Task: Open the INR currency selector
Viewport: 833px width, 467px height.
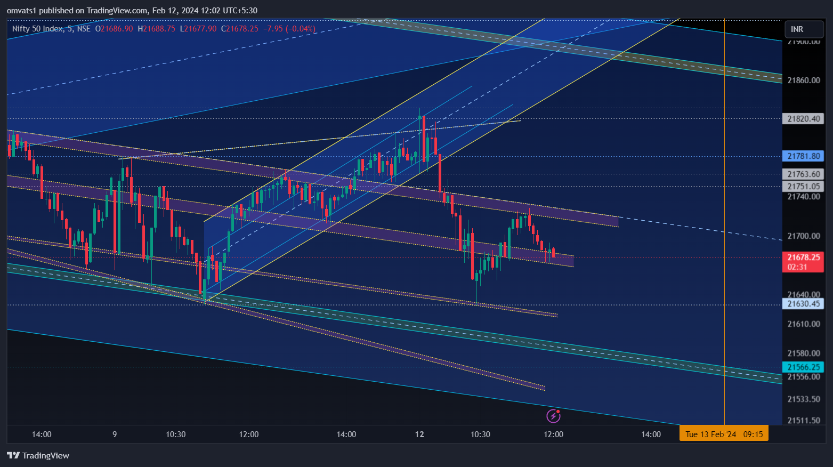Action: tap(804, 29)
